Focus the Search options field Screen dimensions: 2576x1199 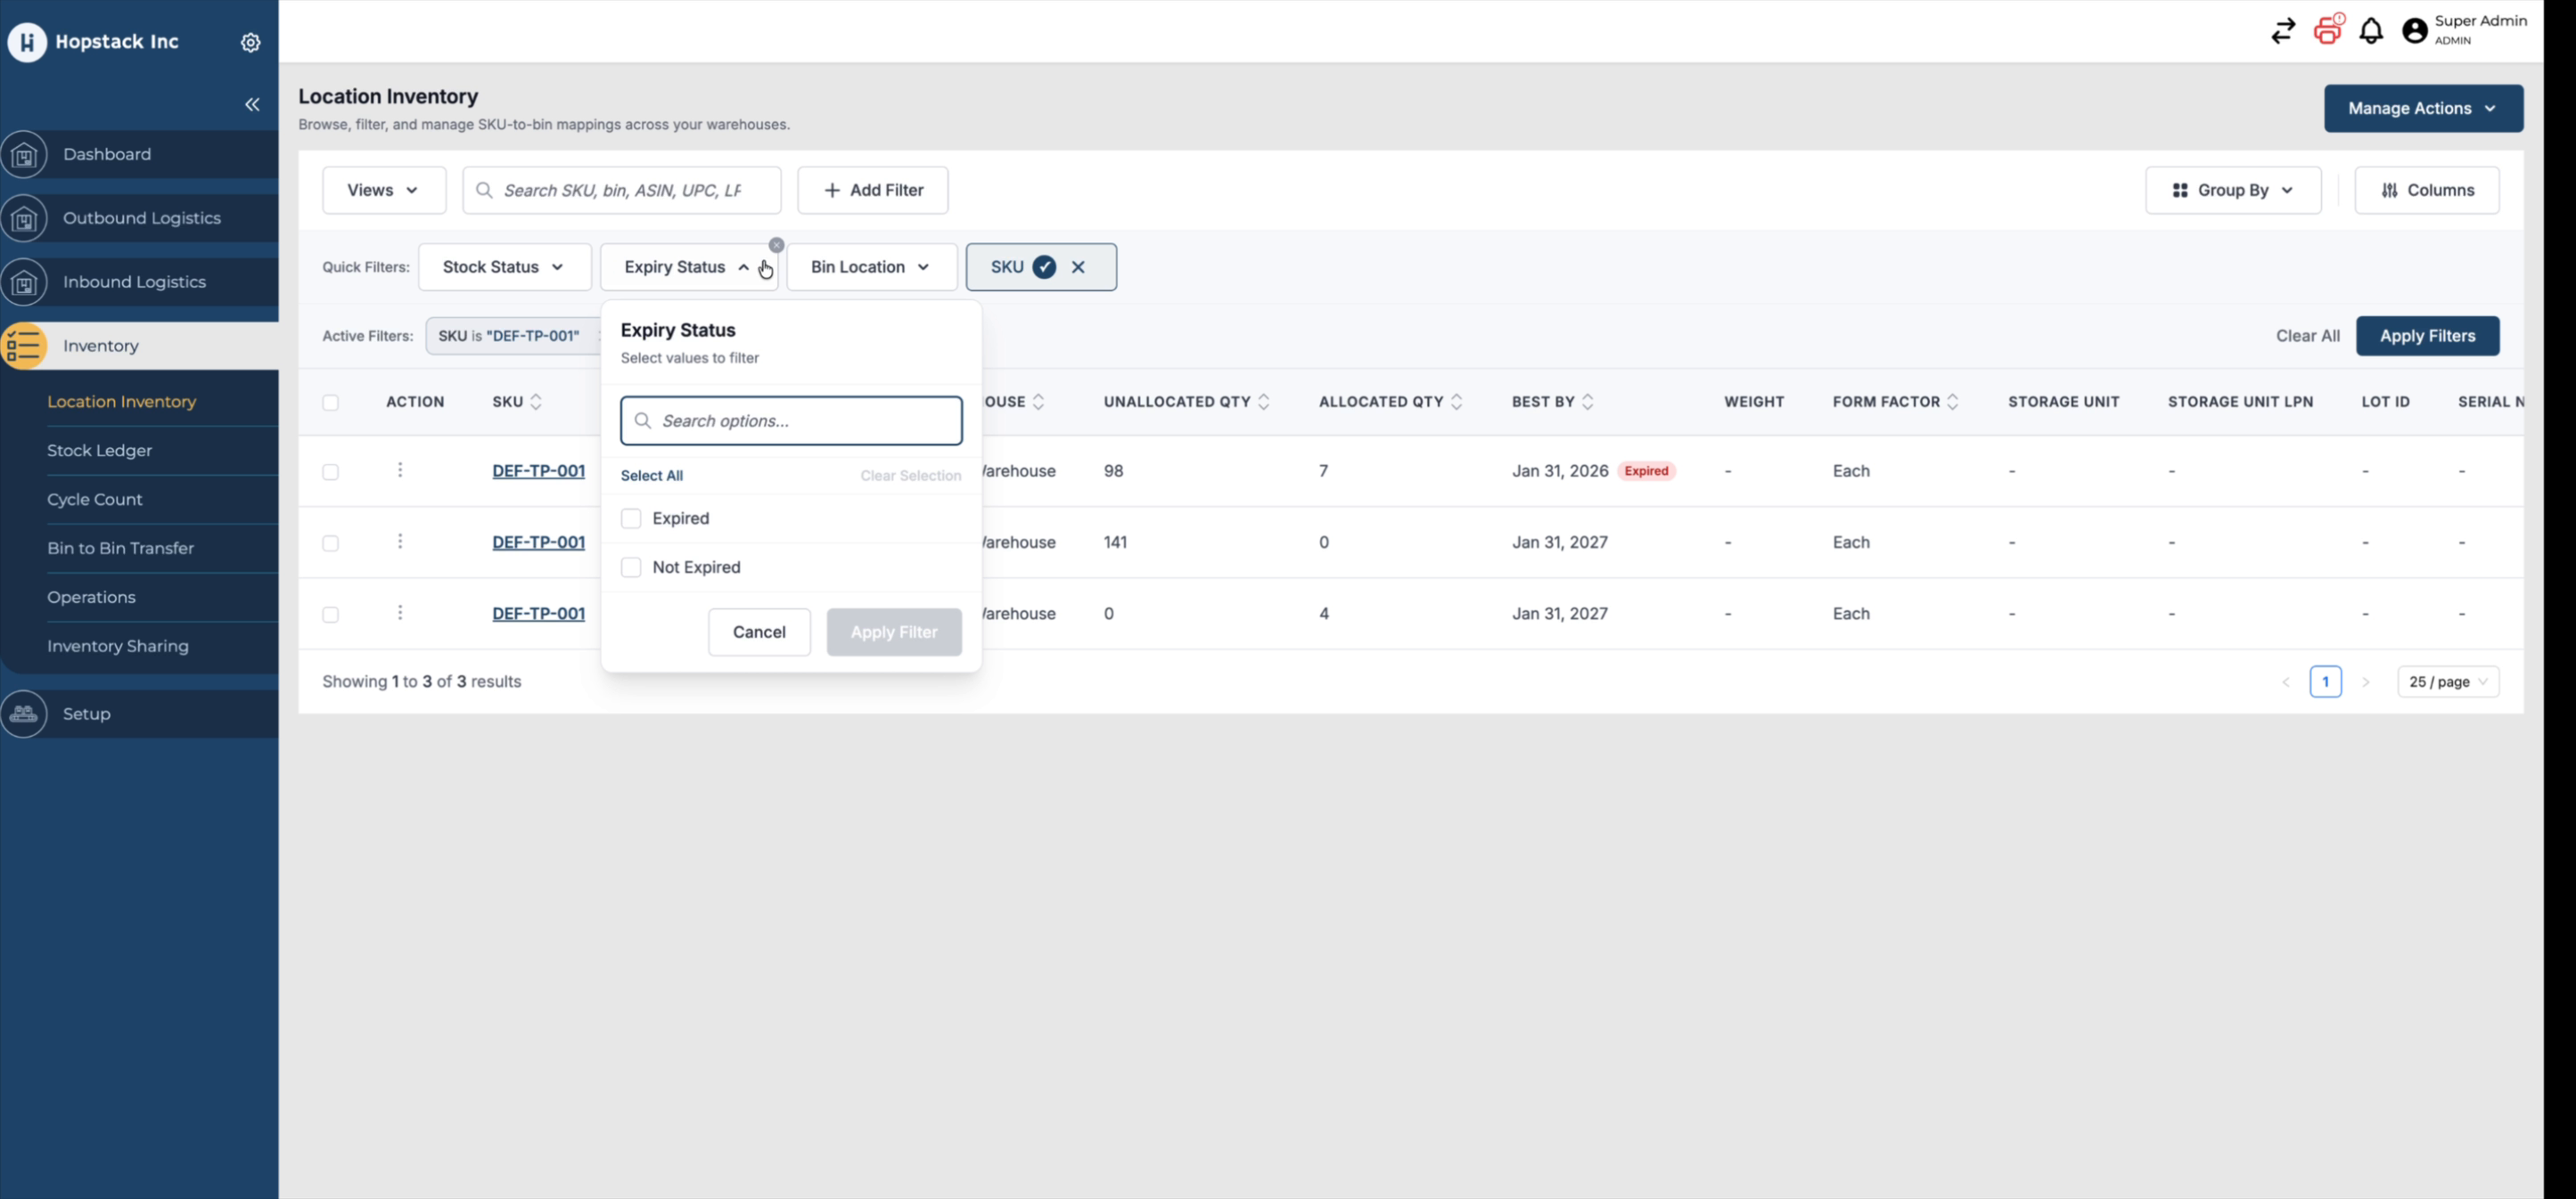pos(791,420)
